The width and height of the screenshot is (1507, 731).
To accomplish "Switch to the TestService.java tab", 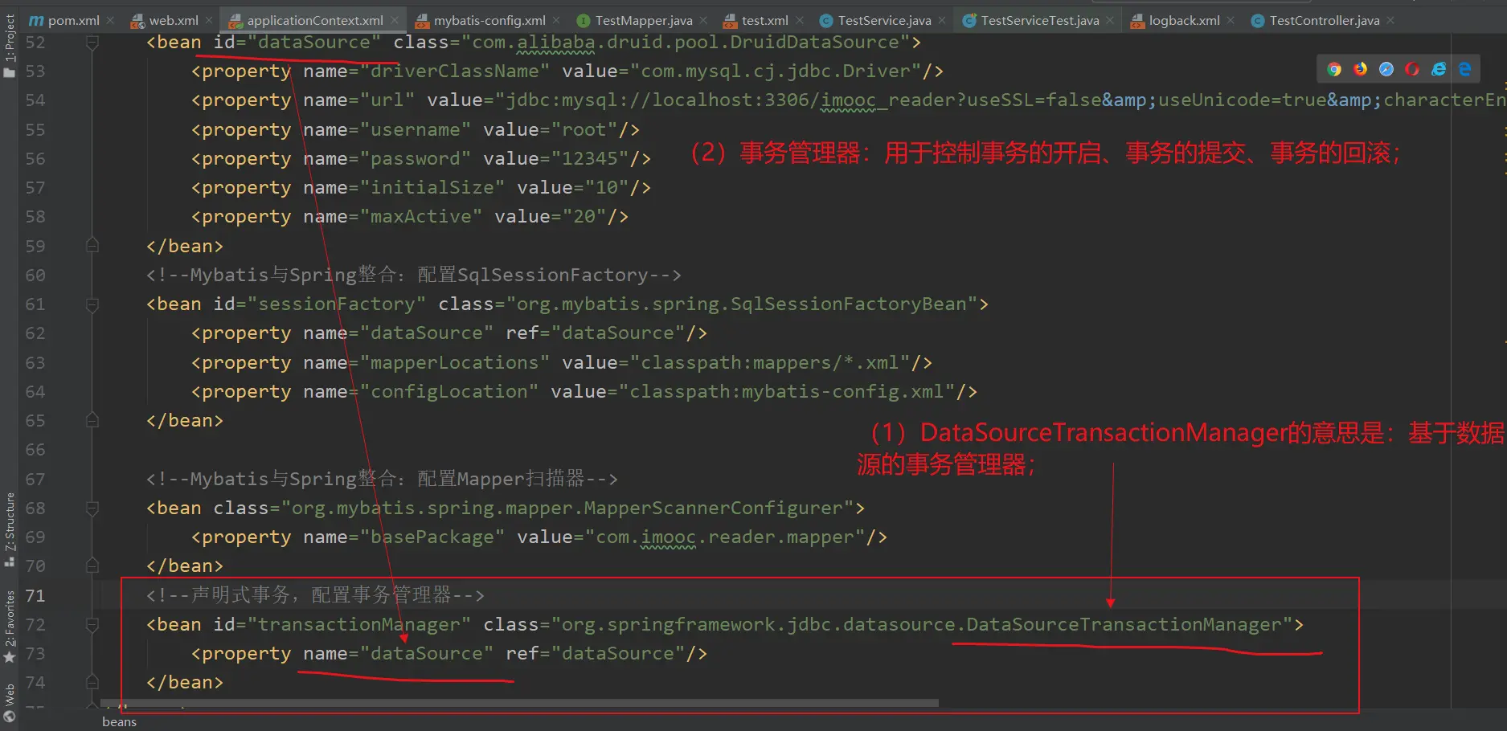I will click(884, 20).
